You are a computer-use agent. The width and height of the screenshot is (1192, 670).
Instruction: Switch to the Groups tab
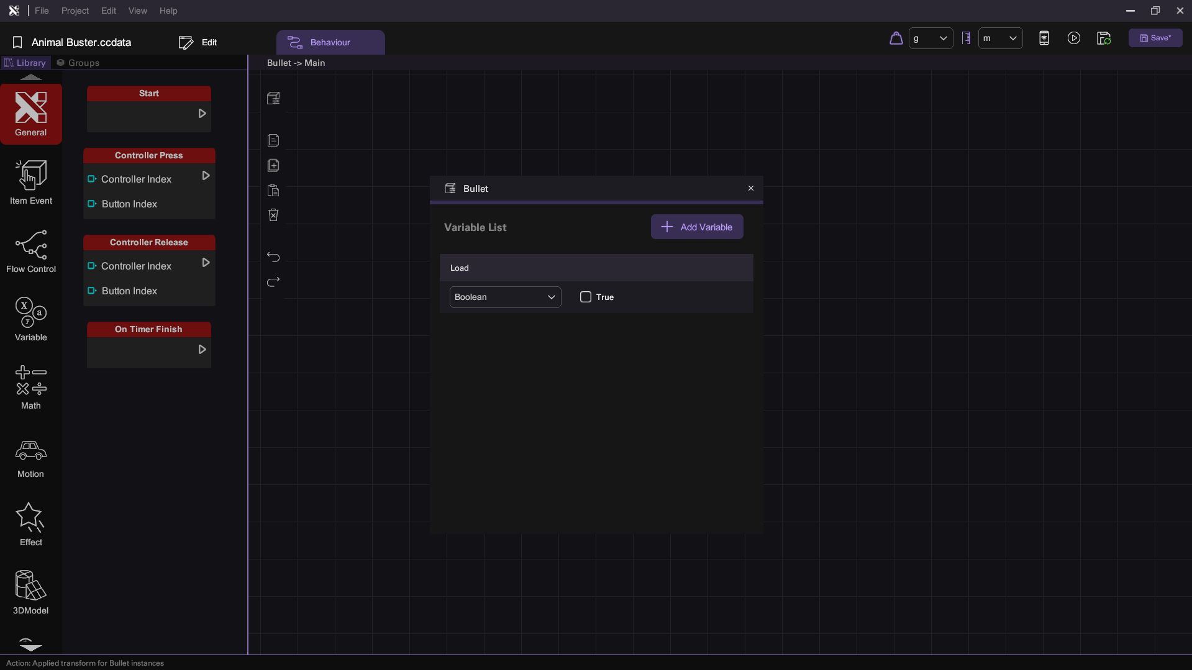[x=78, y=63]
